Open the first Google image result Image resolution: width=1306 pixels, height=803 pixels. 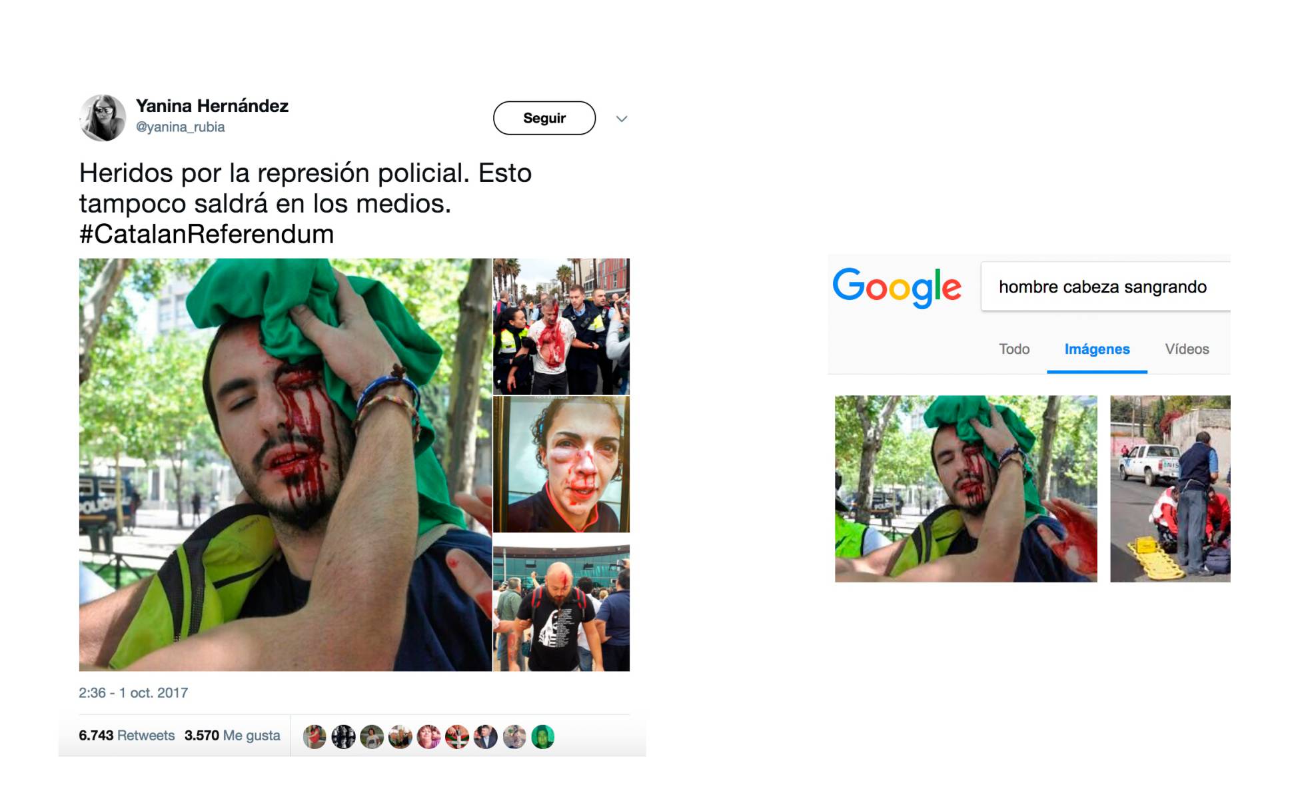(x=966, y=488)
